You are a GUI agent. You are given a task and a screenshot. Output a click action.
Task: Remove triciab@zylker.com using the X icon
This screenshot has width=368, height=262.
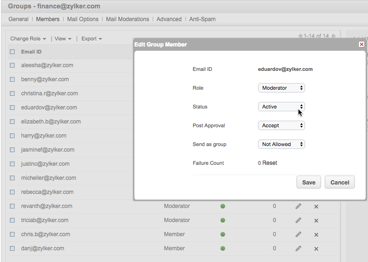click(316, 221)
